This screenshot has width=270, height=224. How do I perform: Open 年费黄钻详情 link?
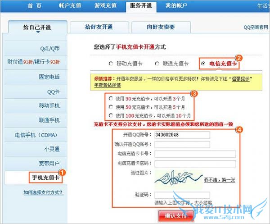[x=108, y=85]
